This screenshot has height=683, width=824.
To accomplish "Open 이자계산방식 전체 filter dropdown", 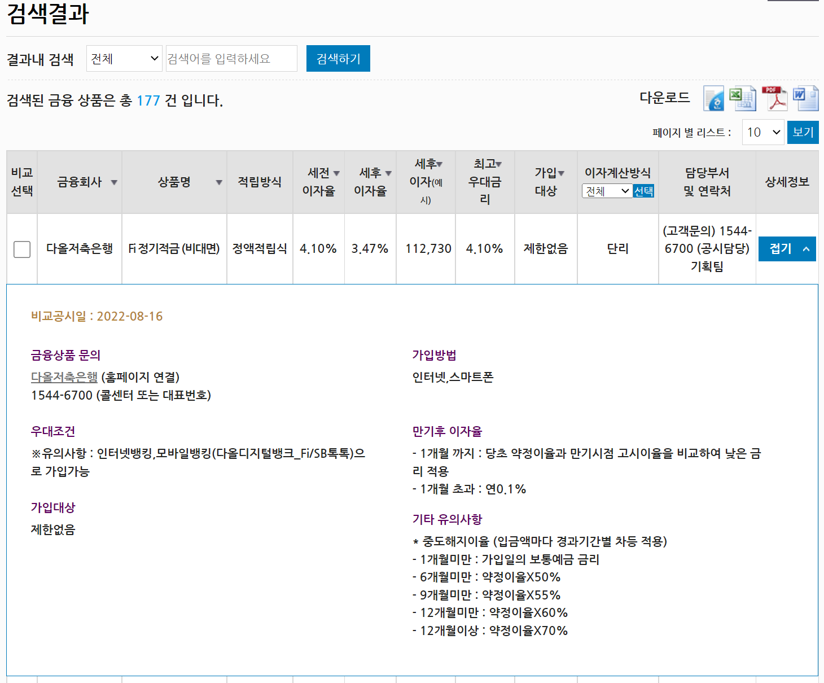I will [x=607, y=191].
